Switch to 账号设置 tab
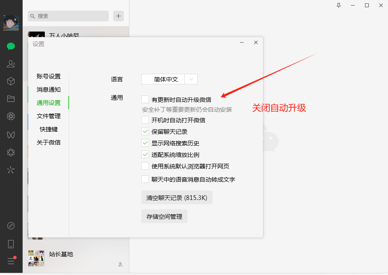This screenshot has height=275, width=388. pyautogui.click(x=49, y=76)
